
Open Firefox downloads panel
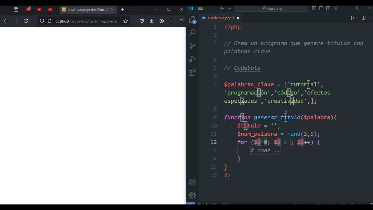pos(152,21)
